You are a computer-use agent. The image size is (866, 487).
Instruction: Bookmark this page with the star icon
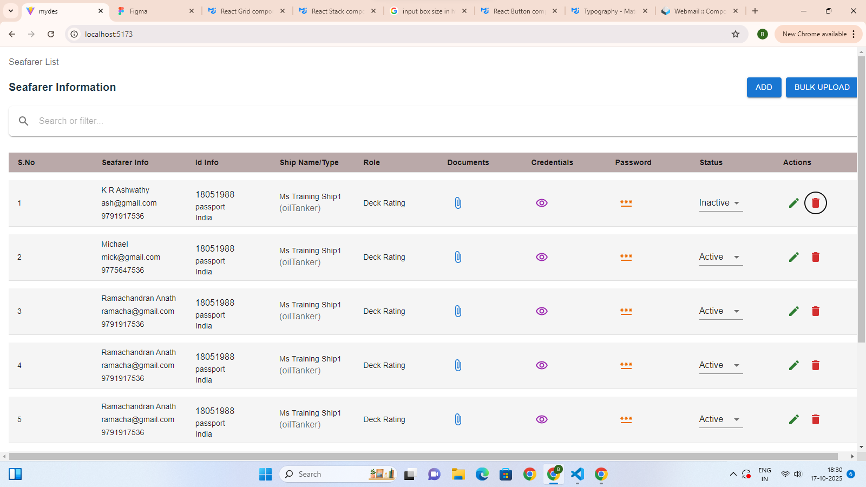(x=735, y=34)
